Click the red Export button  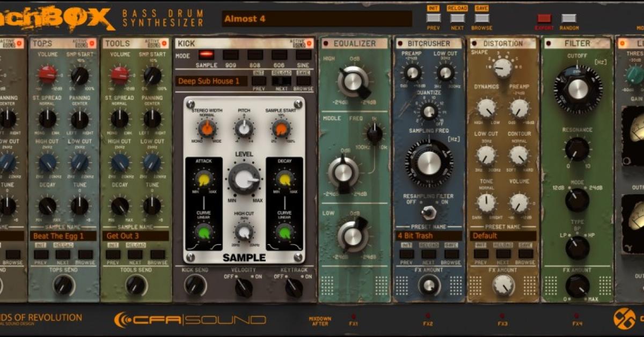pyautogui.click(x=544, y=18)
